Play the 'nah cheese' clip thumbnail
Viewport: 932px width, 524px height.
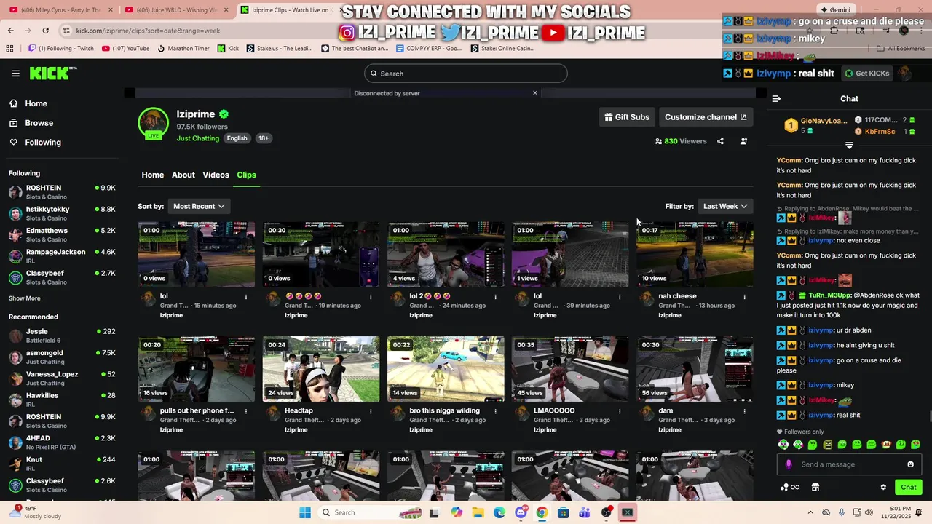point(695,255)
